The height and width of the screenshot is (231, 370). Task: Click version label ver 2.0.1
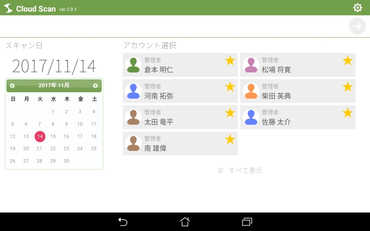[x=68, y=10]
